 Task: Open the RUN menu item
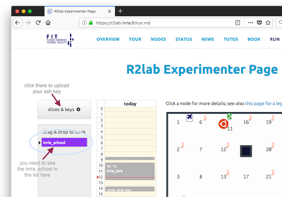pos(274,39)
